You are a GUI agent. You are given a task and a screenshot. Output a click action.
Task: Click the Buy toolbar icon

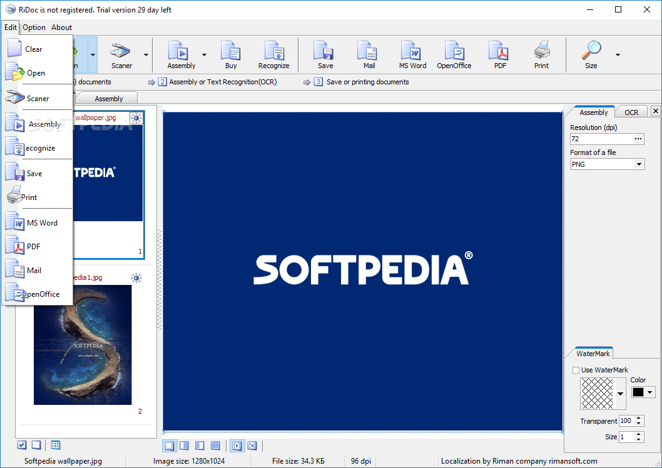tap(230, 55)
